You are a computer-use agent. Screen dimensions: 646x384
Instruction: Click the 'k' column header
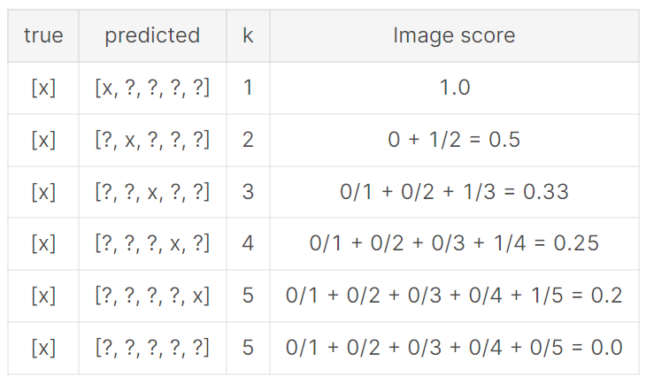click(248, 36)
